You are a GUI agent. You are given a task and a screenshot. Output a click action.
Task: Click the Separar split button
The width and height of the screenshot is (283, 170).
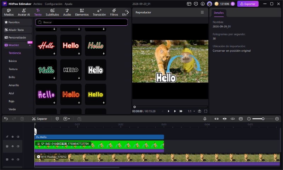40,119
